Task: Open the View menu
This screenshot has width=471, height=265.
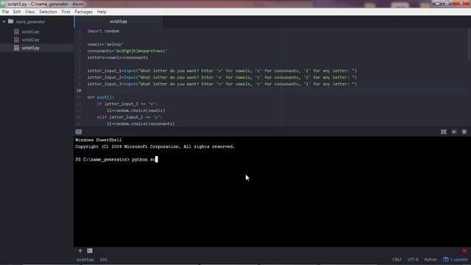Action: coord(29,12)
